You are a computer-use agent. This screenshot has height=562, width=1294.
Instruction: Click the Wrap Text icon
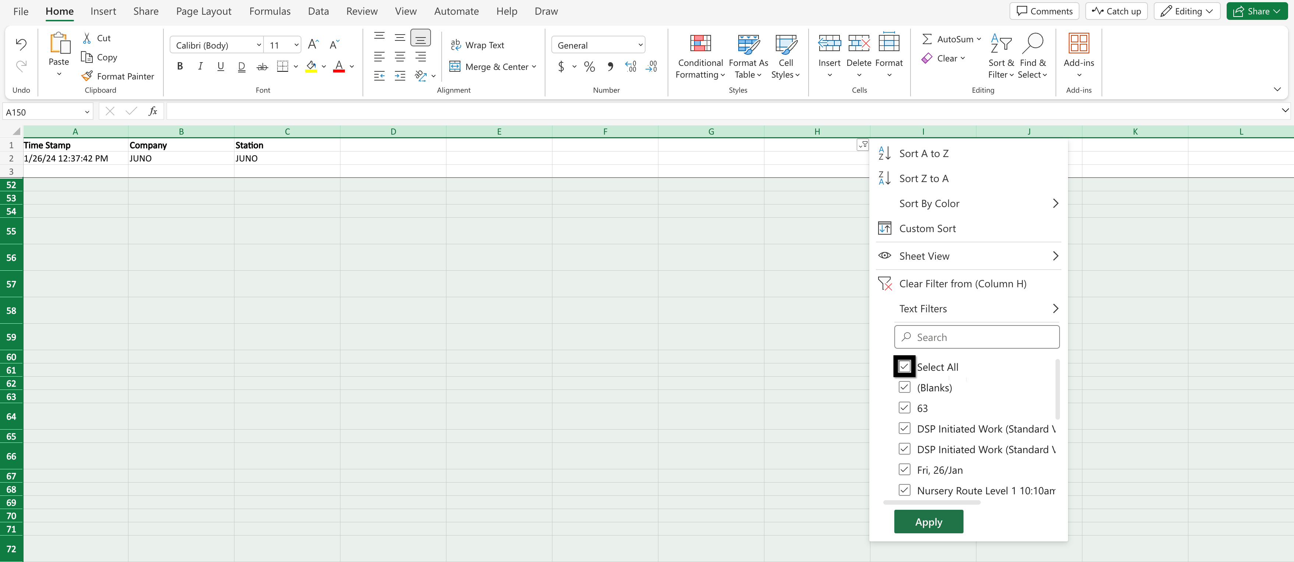coord(455,45)
